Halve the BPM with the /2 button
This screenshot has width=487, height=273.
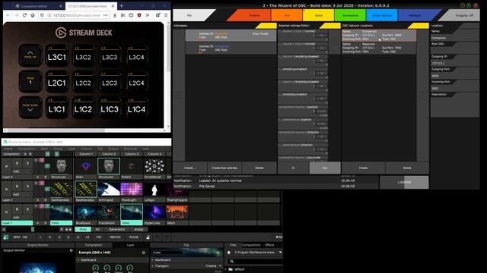78,237
